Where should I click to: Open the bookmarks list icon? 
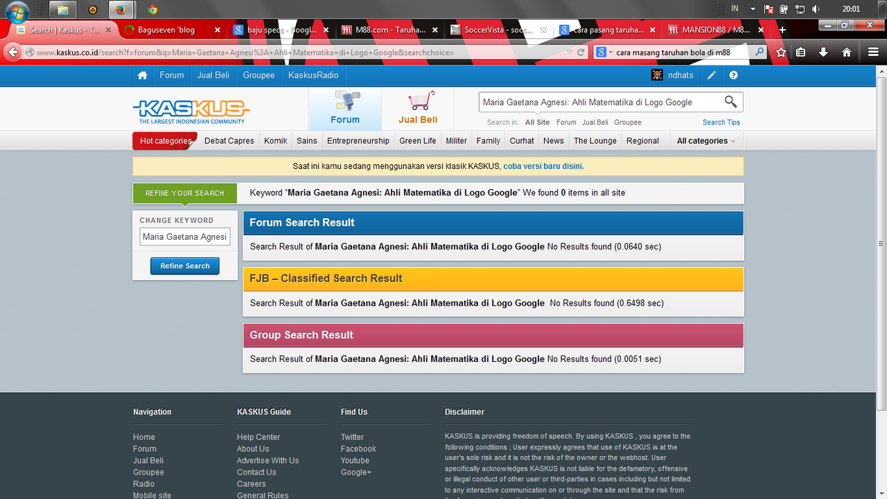(800, 52)
